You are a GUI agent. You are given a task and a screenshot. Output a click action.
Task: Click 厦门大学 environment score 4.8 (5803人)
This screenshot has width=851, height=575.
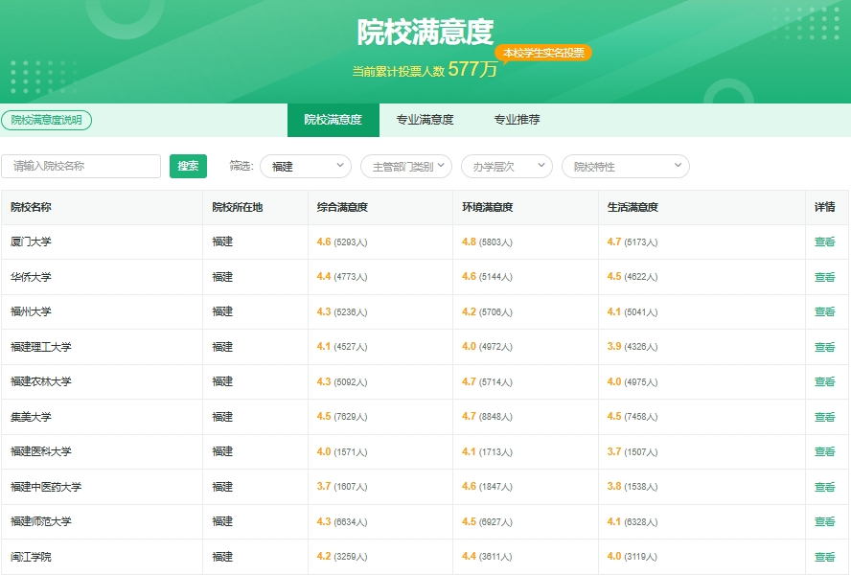[x=488, y=242]
